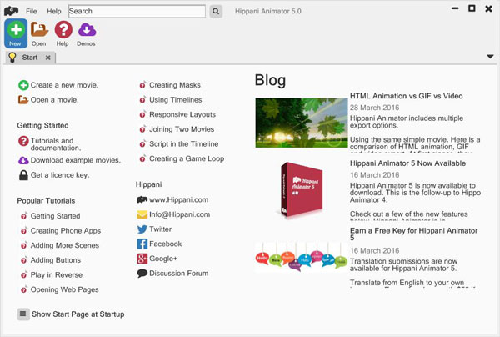500x337 pixels.
Task: Click the New movie toolbar button
Action: coord(16,33)
